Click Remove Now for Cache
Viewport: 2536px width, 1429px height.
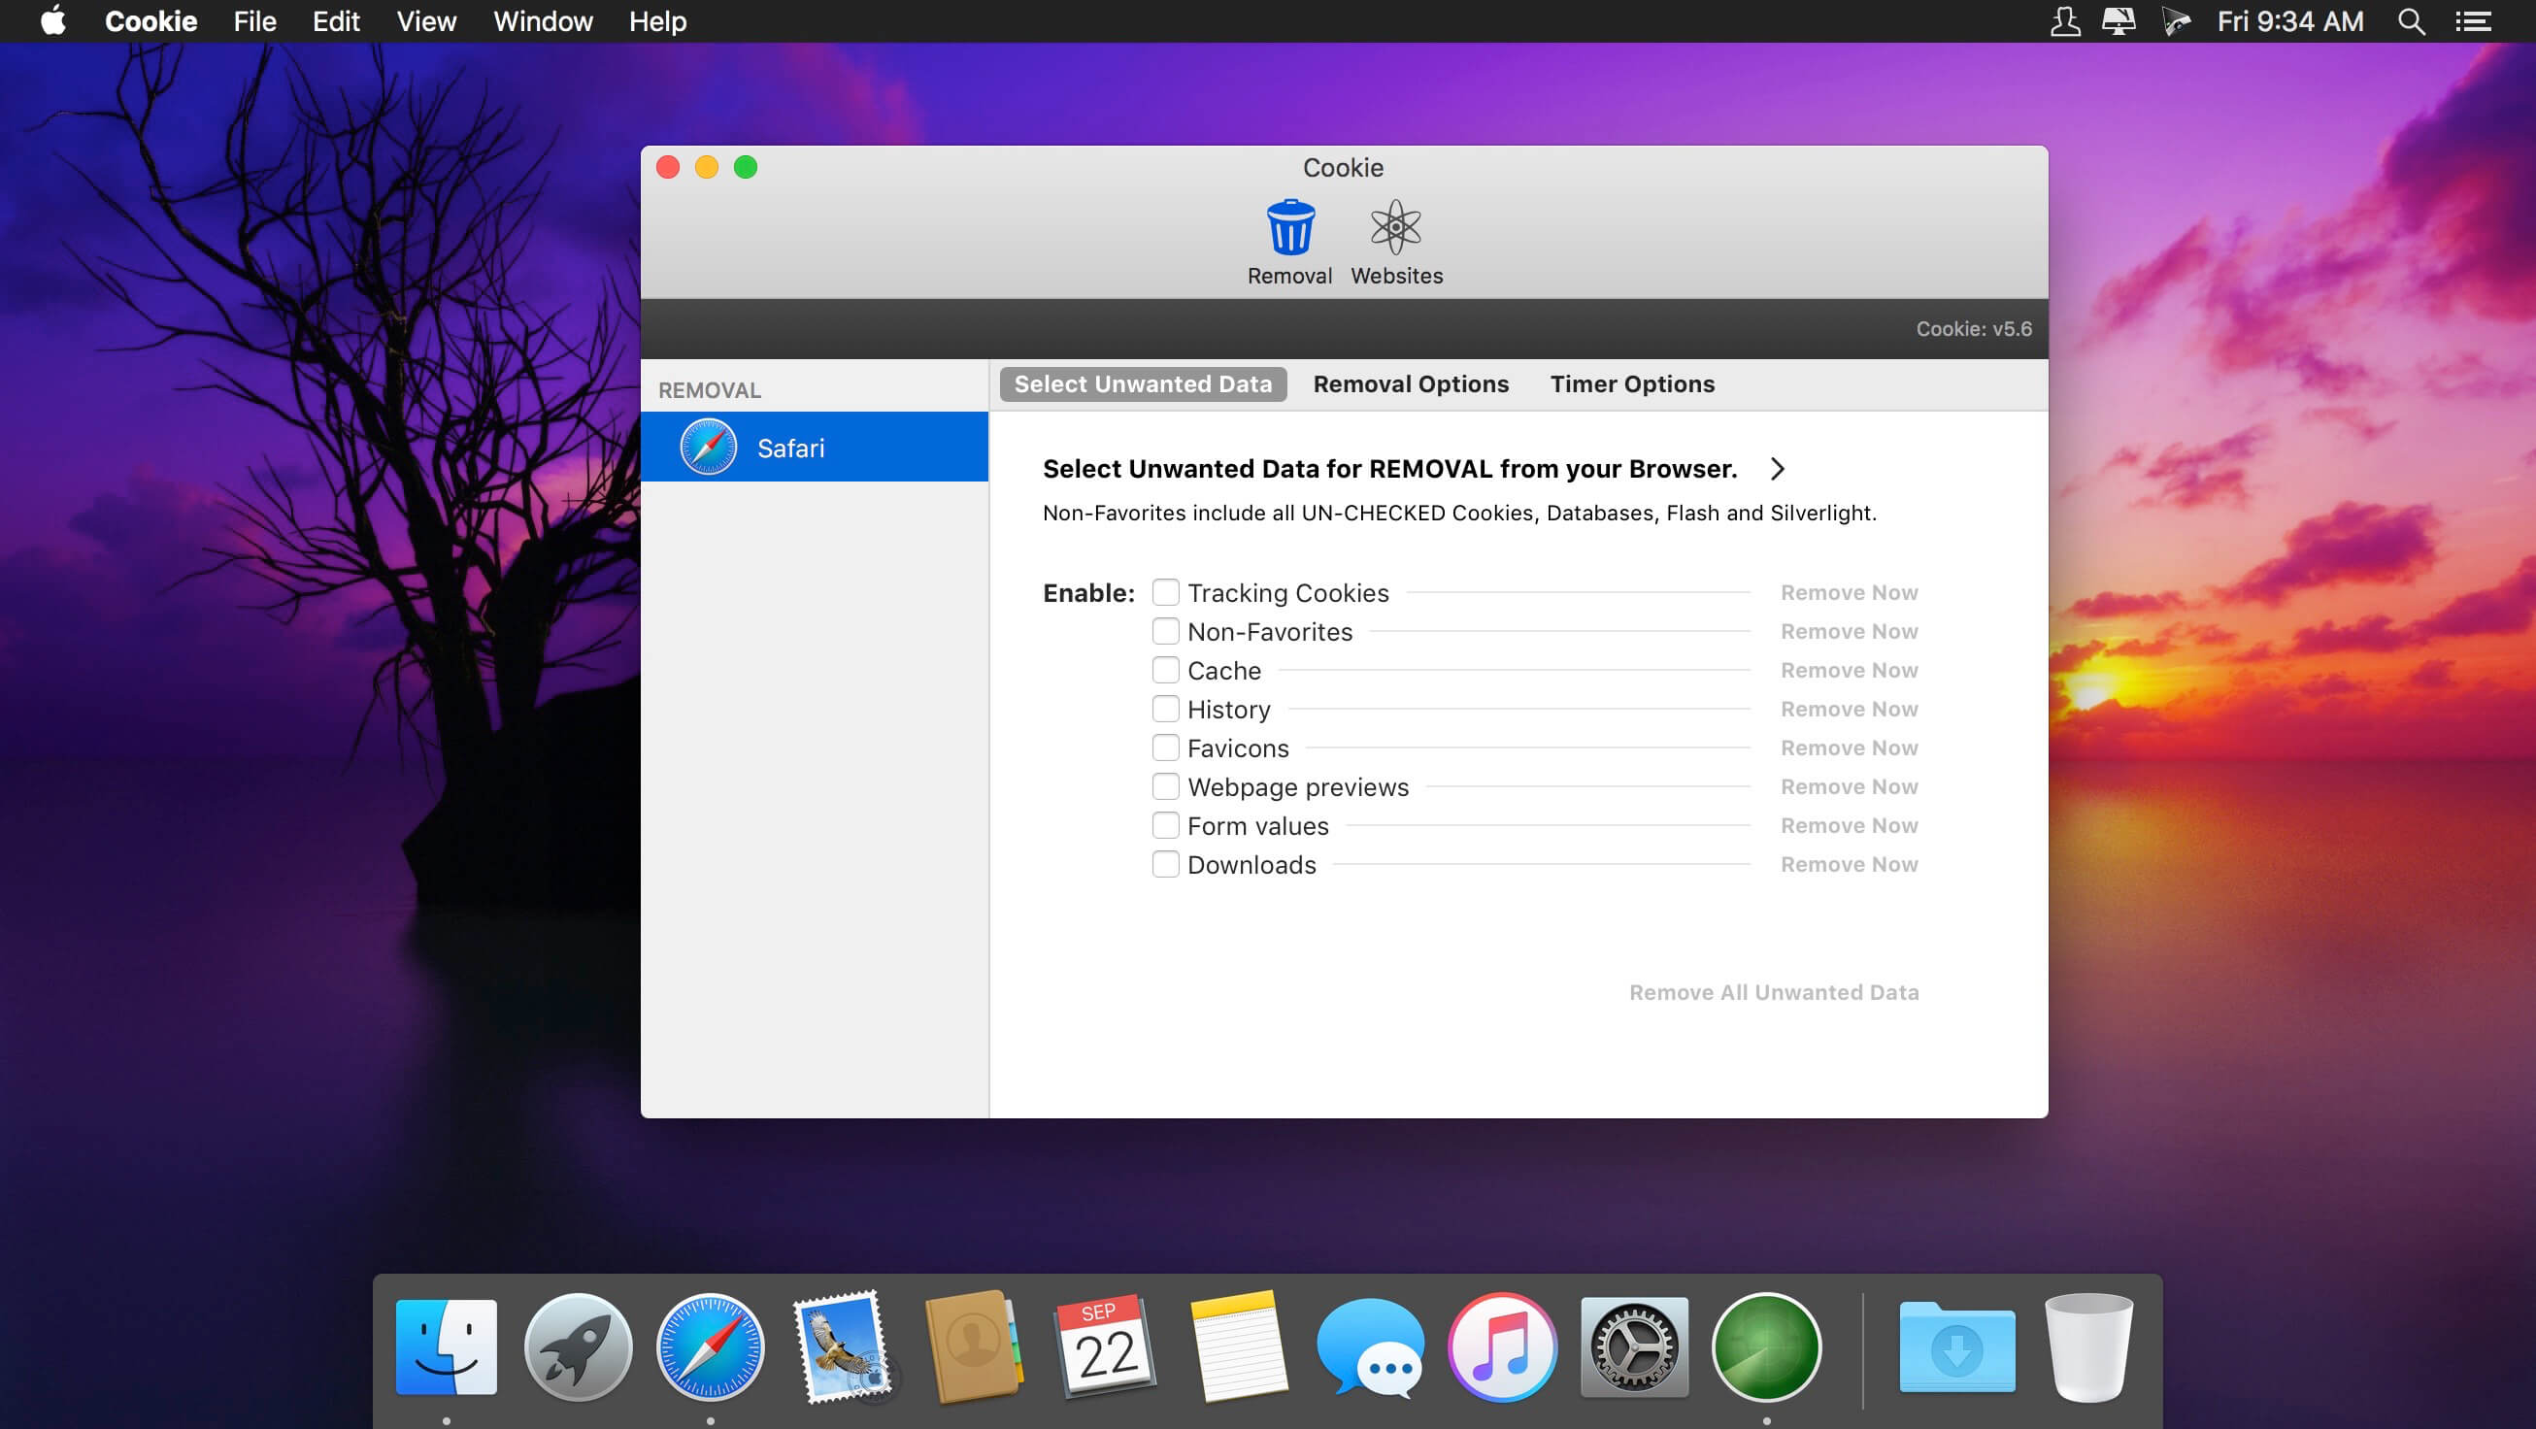(1849, 670)
